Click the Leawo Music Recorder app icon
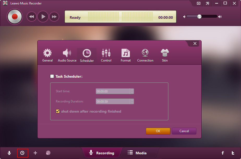 [5, 3]
